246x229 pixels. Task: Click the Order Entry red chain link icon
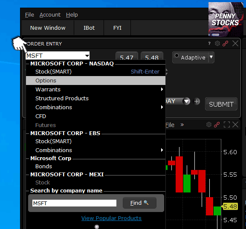coord(225,43)
